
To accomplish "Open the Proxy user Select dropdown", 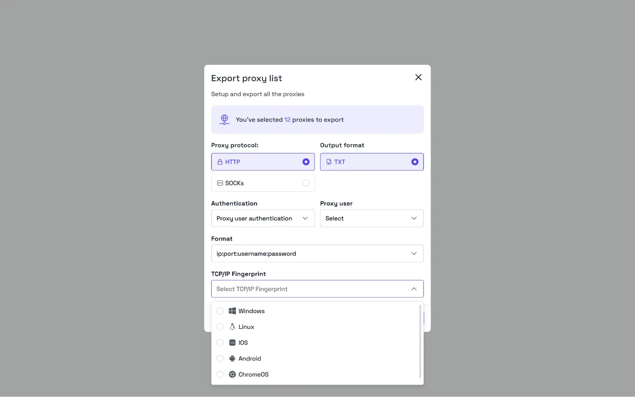I will pos(372,218).
